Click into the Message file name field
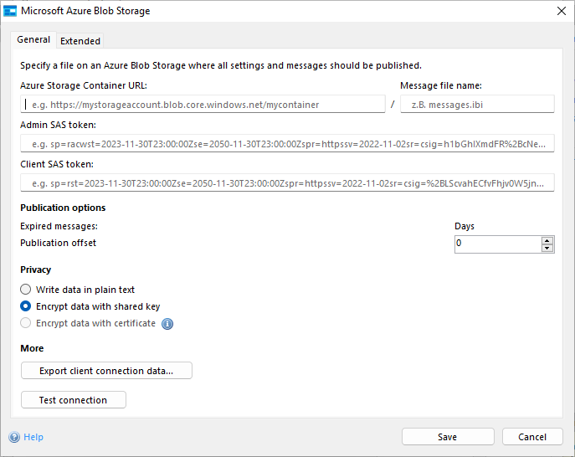The width and height of the screenshot is (575, 457). (477, 105)
